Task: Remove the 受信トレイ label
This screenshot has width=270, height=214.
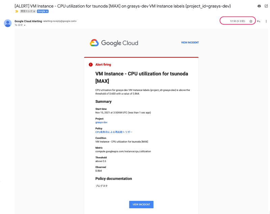Action: 34,11
